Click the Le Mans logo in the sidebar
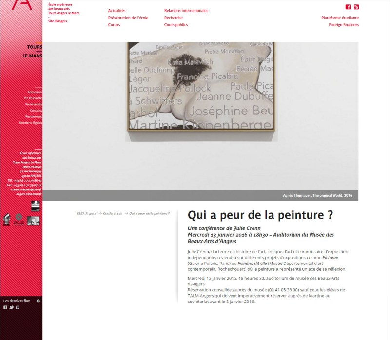Viewport: 390px width, 340px height. tap(32, 220)
